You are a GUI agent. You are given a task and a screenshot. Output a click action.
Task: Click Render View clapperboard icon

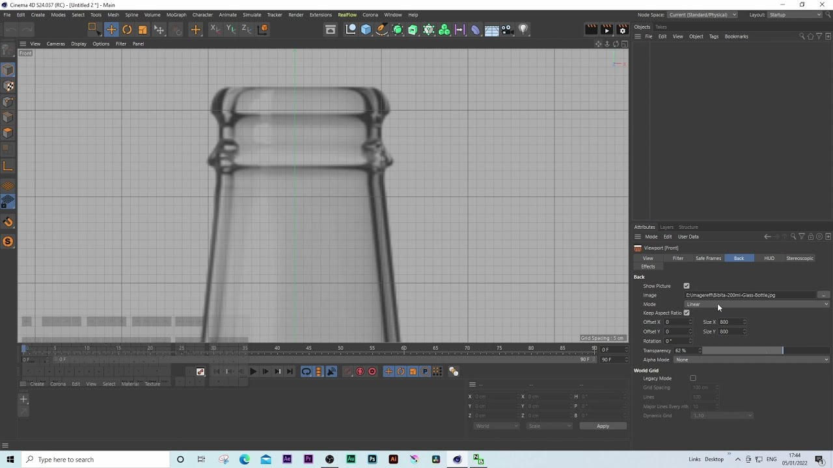click(x=591, y=29)
